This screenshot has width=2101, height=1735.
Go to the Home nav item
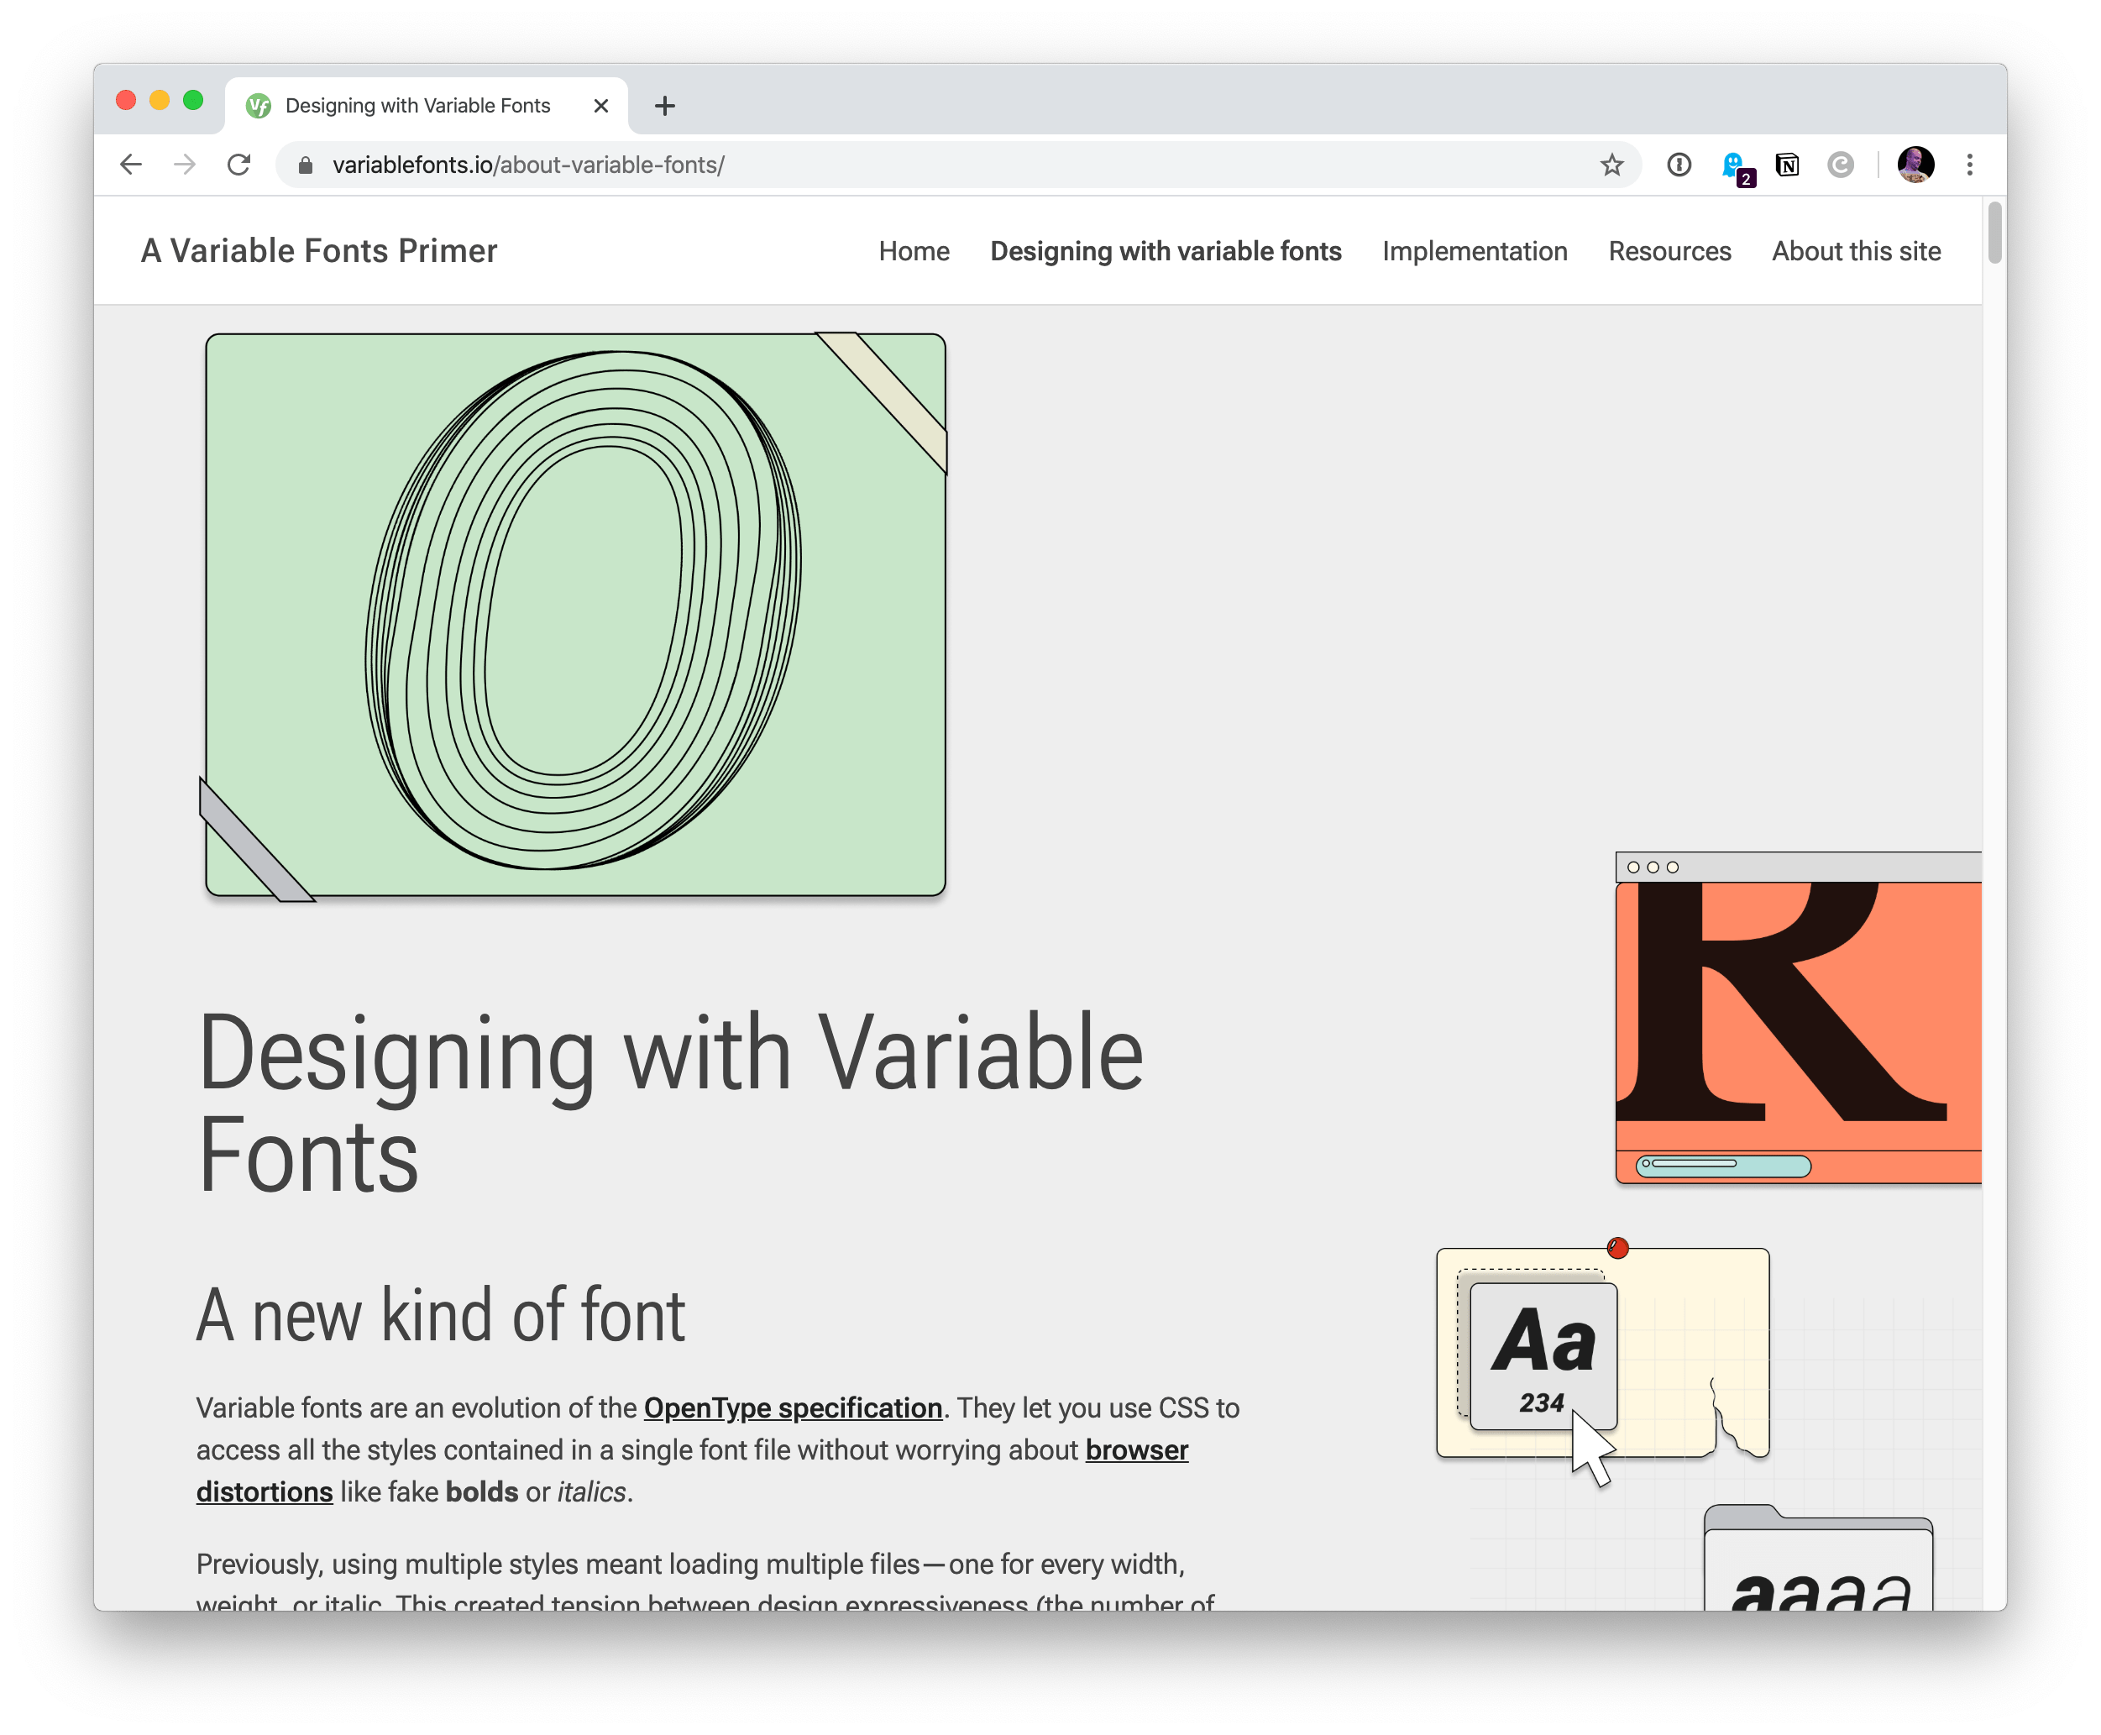click(x=914, y=252)
